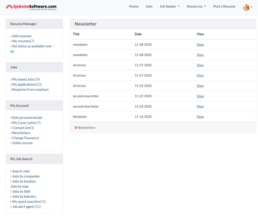Open Edit personal details
Image resolution: width=258 pixels, height=223 pixels.
pyautogui.click(x=27, y=118)
